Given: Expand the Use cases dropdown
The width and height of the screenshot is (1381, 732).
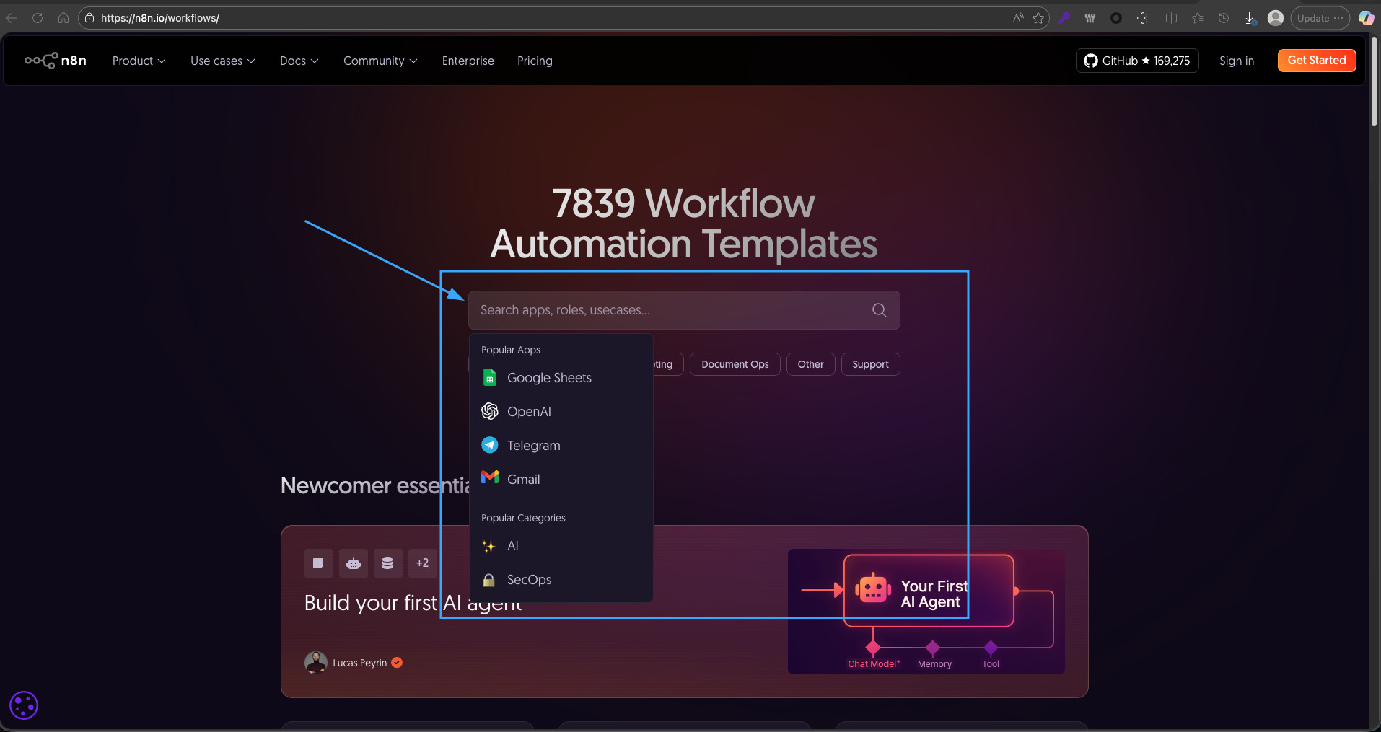Looking at the screenshot, I should 222,61.
